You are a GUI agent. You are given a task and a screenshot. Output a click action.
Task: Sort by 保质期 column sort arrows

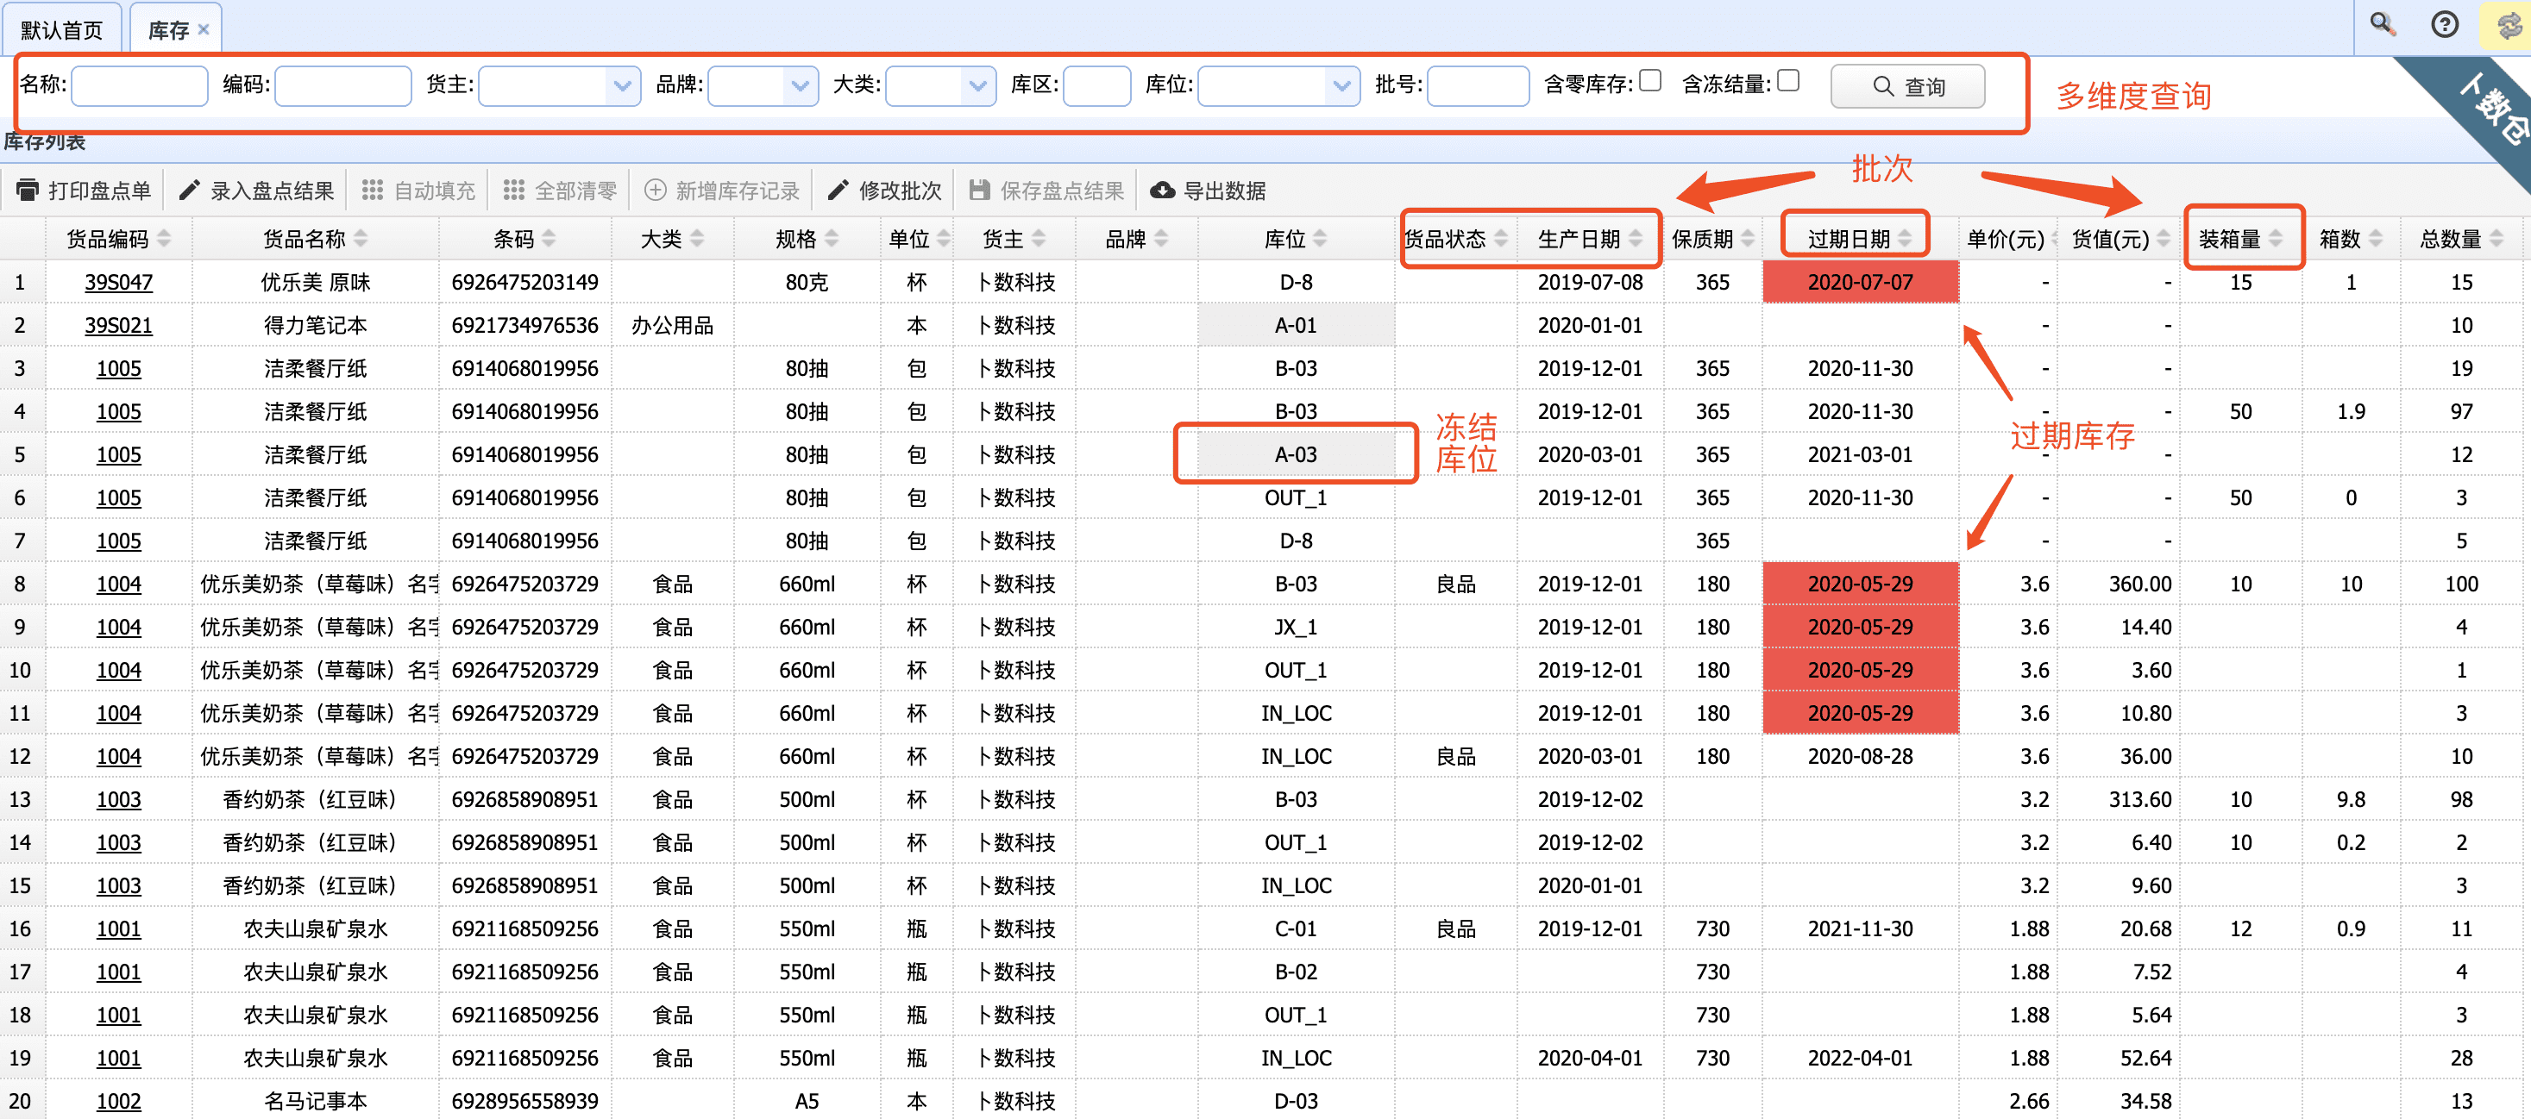(x=1748, y=239)
